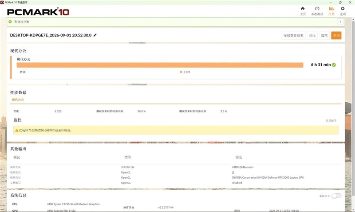Click the NVIDIA GeForce RTX 5060 Laptop GPU cell

[x=268, y=177]
